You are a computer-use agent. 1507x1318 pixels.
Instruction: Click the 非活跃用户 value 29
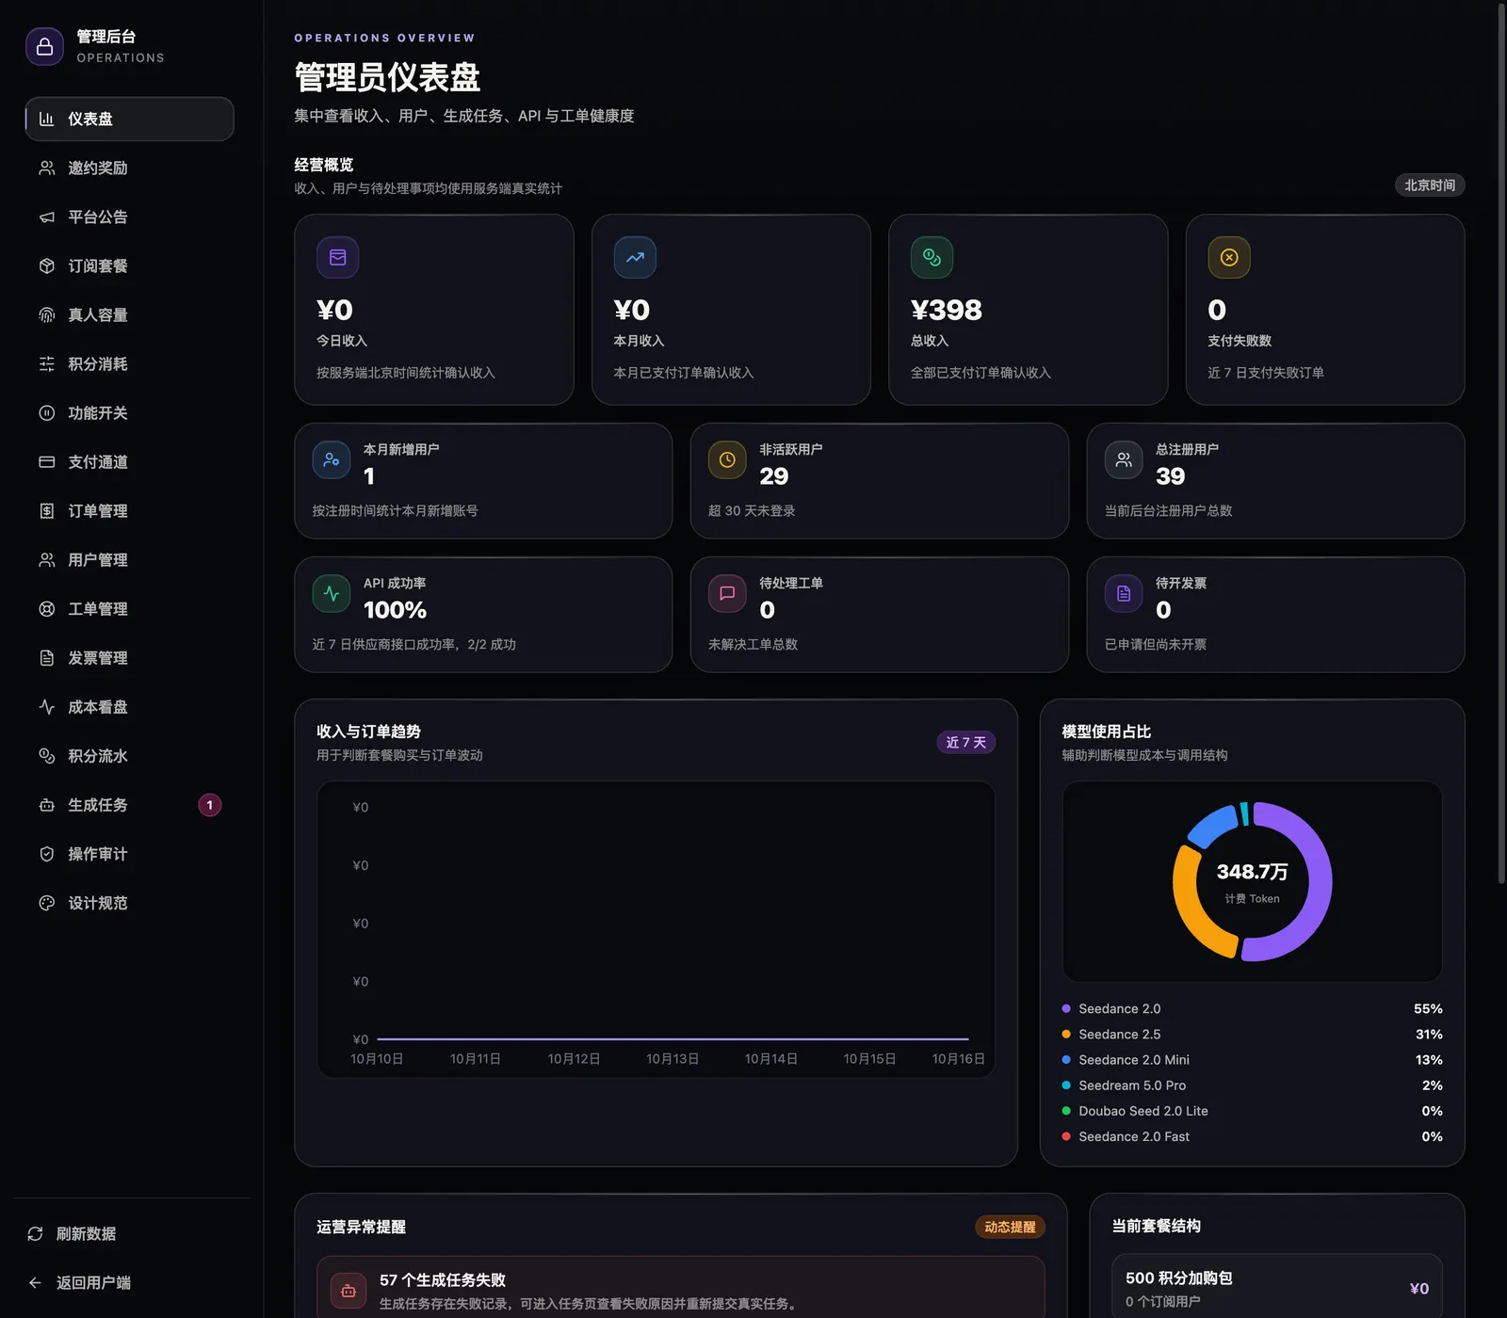point(774,476)
